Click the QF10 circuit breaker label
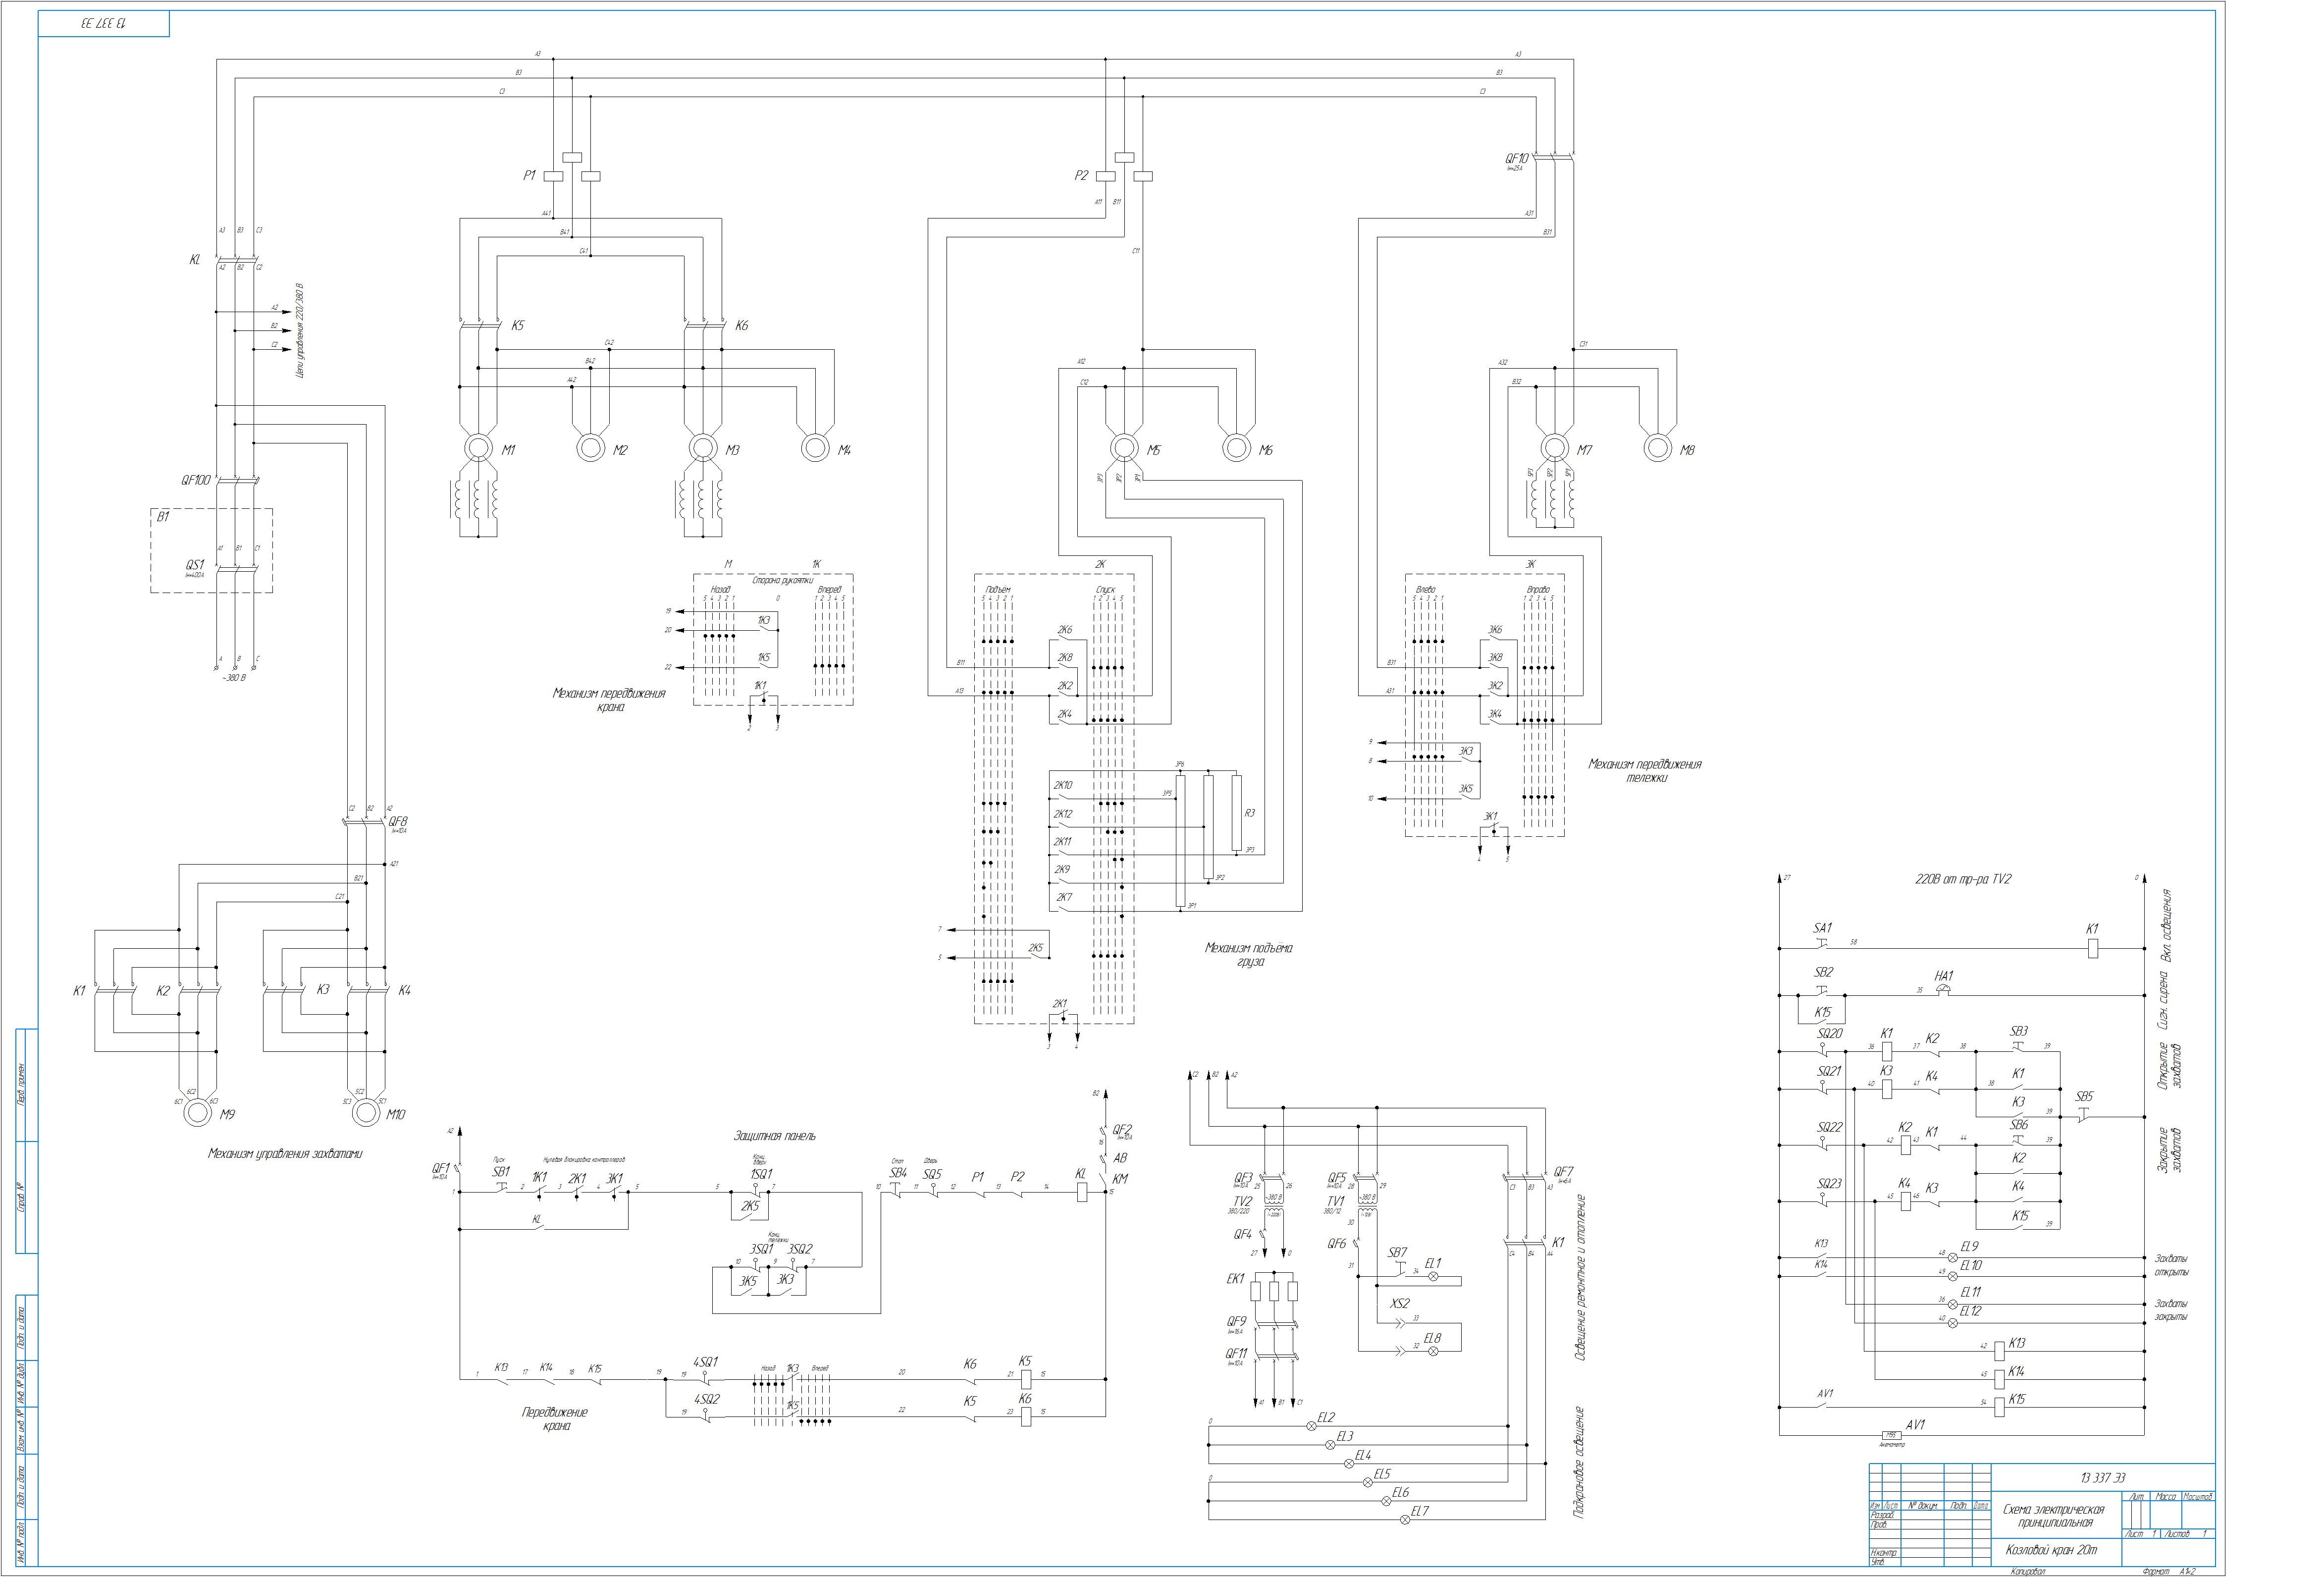 1516,159
